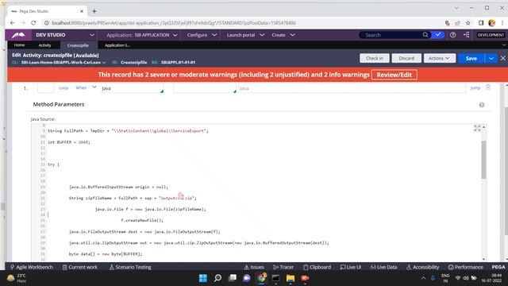Open Agile Workbench in the footer

click(x=32, y=267)
